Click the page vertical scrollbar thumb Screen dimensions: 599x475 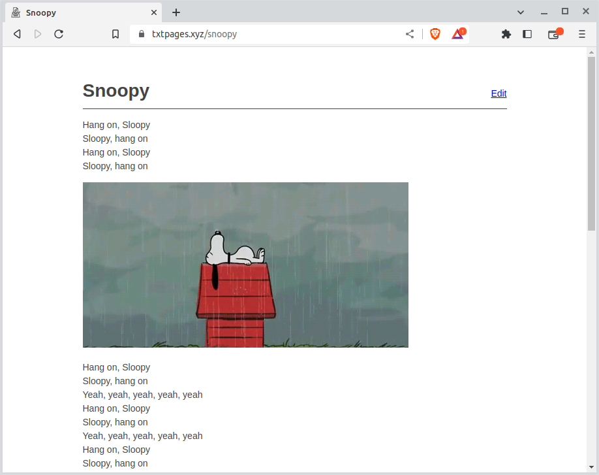click(x=591, y=144)
